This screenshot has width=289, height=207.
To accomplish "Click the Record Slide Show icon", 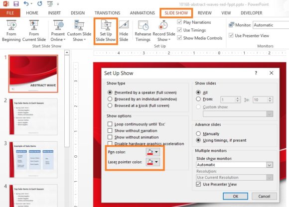I will (x=163, y=25).
